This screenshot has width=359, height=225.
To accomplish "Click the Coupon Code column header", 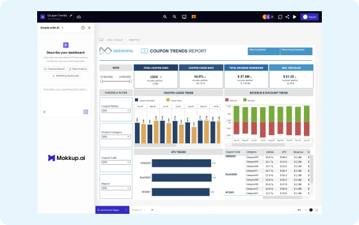I will [233, 152].
